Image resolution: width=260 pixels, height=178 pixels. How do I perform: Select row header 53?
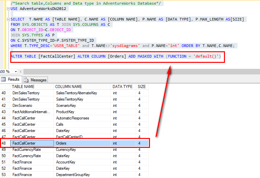pyautogui.click(x=5, y=175)
